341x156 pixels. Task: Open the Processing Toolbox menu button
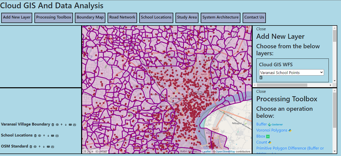[54, 17]
